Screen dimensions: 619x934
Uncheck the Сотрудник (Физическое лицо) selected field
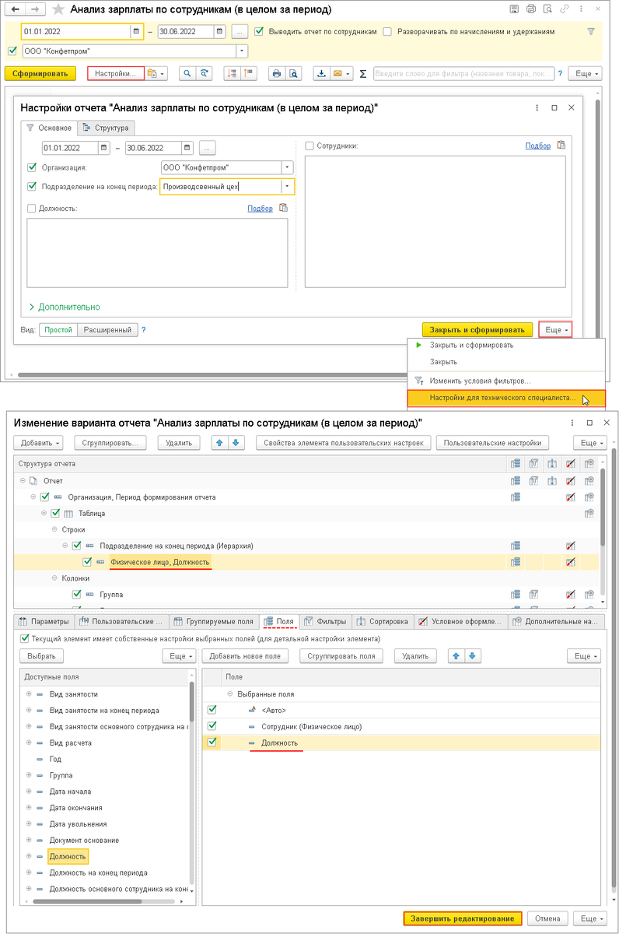pyautogui.click(x=212, y=726)
